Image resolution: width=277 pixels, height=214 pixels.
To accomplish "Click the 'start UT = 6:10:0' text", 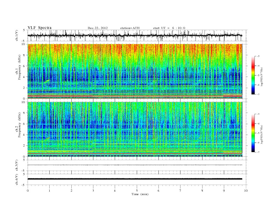I will [x=169, y=28].
